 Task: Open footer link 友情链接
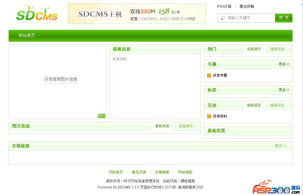[162, 172]
